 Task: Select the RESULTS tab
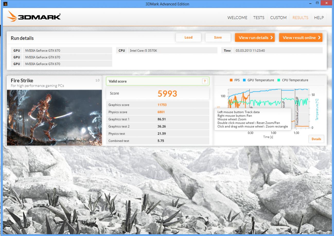300,18
